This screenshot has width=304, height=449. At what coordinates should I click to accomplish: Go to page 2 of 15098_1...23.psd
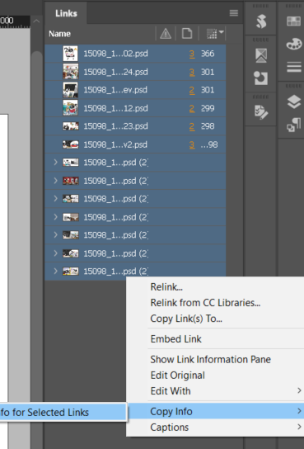pos(192,126)
